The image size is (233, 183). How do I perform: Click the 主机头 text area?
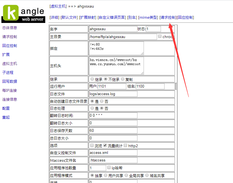click(x=116, y=65)
